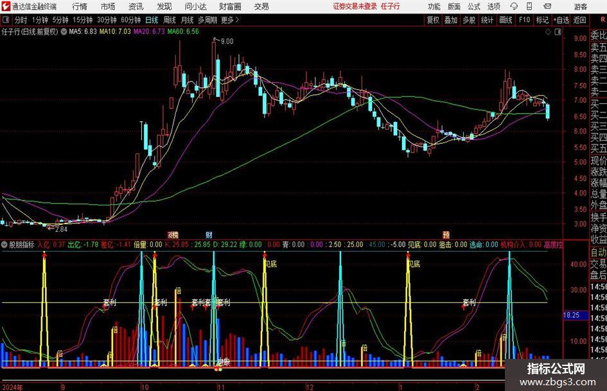The image size is (607, 391).
Task: Click 证券交易未登录 login link
Action: [355, 6]
